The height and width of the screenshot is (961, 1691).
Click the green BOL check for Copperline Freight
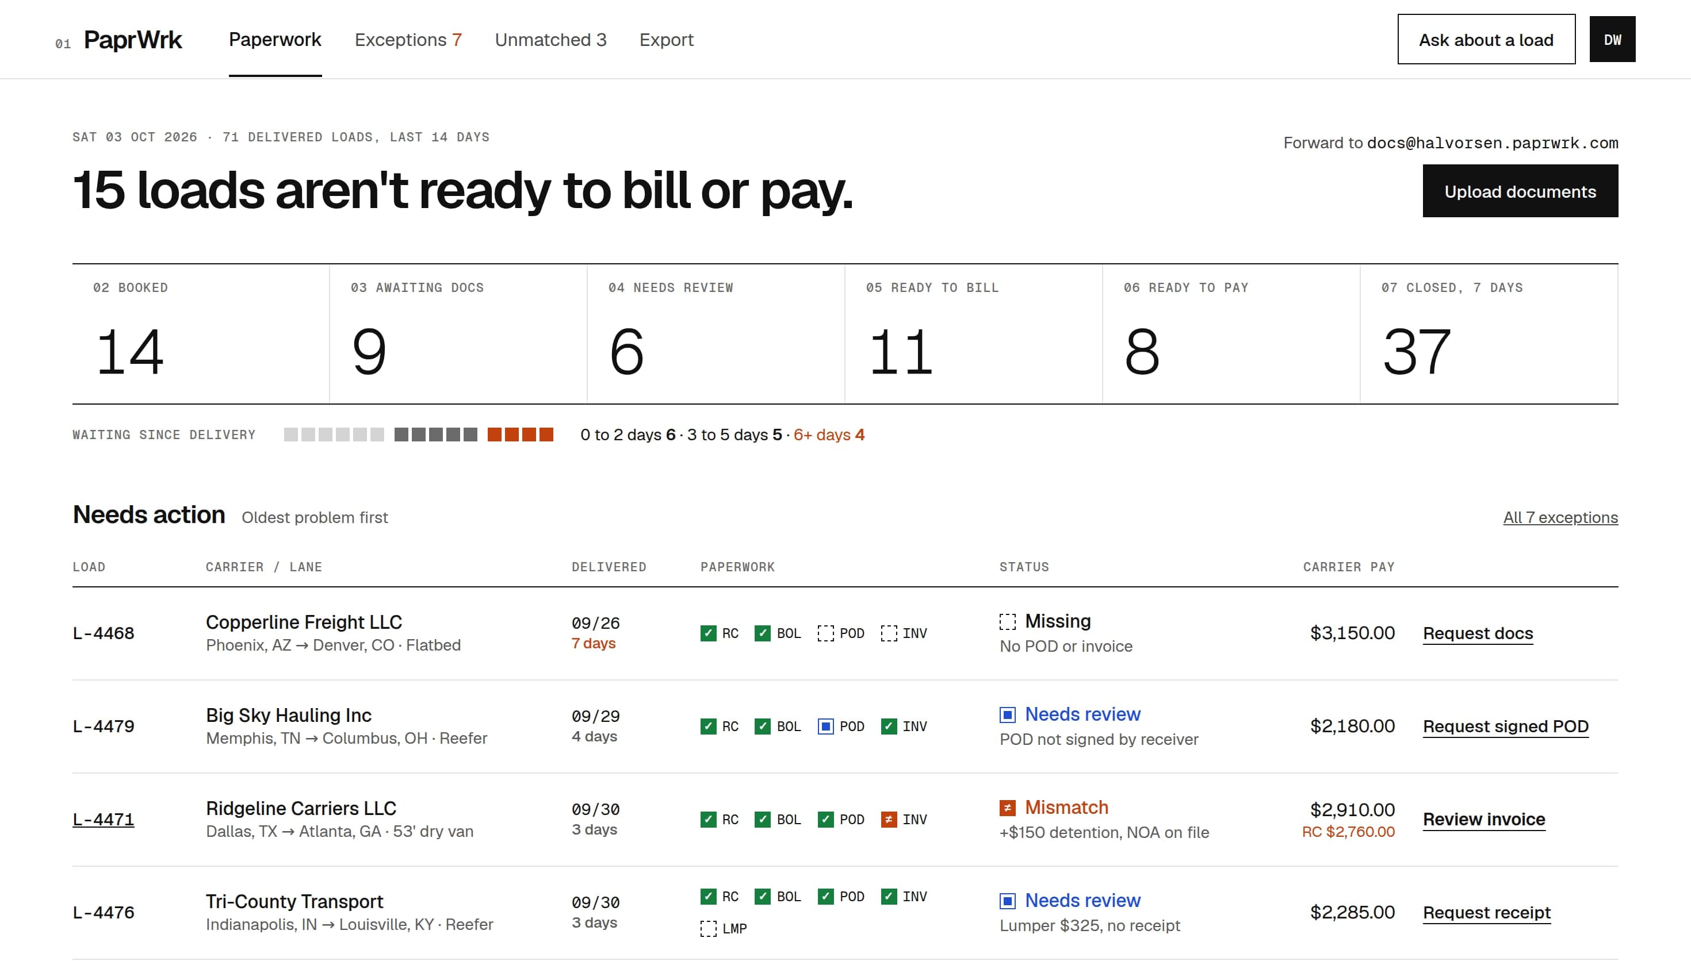point(762,633)
